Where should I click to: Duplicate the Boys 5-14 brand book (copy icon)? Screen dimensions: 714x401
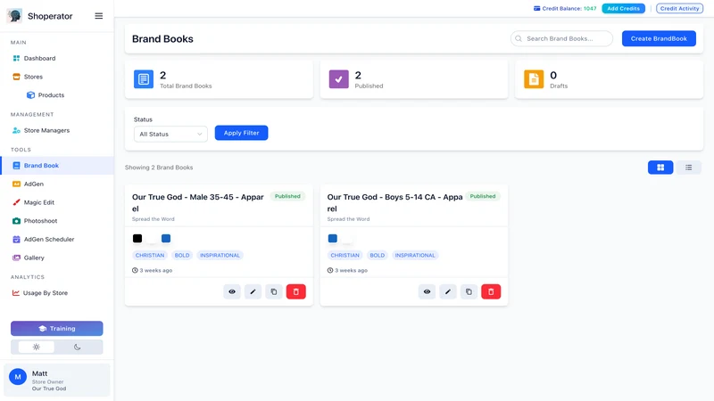tap(469, 291)
